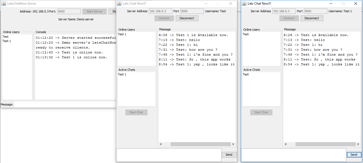Click the Port input field on the server window
The image size is (363, 163).
(x=69, y=11)
